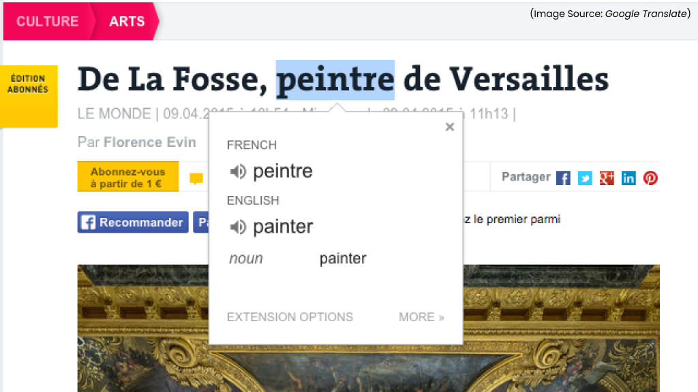Open comments via yellow speech bubble icon

pyautogui.click(x=196, y=179)
